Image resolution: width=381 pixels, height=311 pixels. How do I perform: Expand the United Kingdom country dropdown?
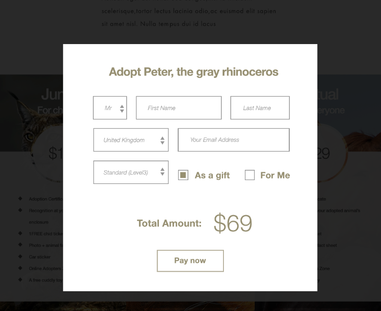(x=131, y=140)
